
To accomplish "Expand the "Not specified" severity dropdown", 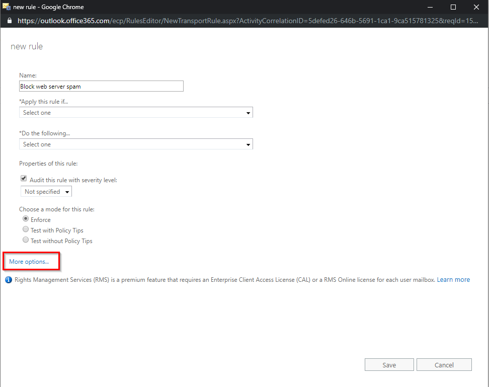I will 67,191.
